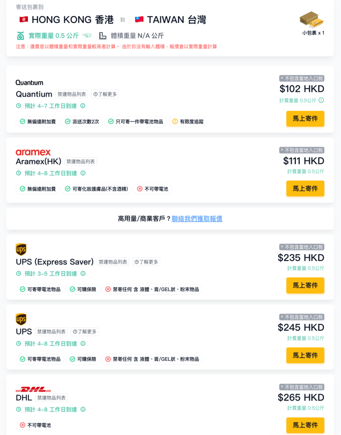The width and height of the screenshot is (341, 435).
Task: Click 馬上寄件 for Aramex(HK)
Action: click(x=305, y=189)
